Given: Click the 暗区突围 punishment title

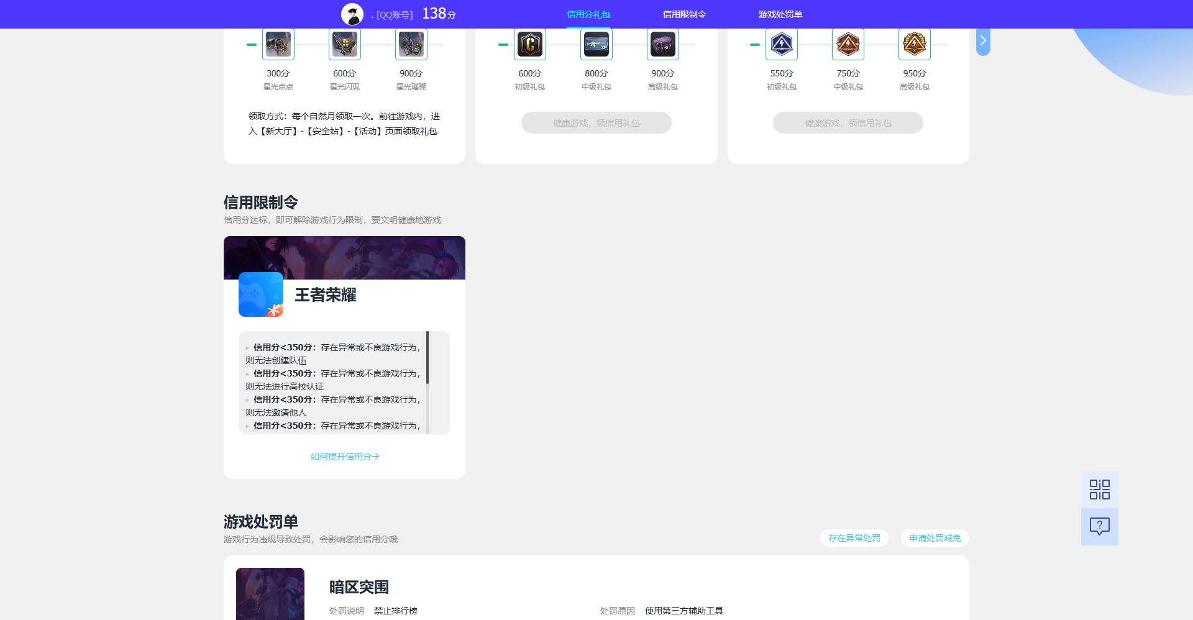Looking at the screenshot, I should [x=359, y=587].
